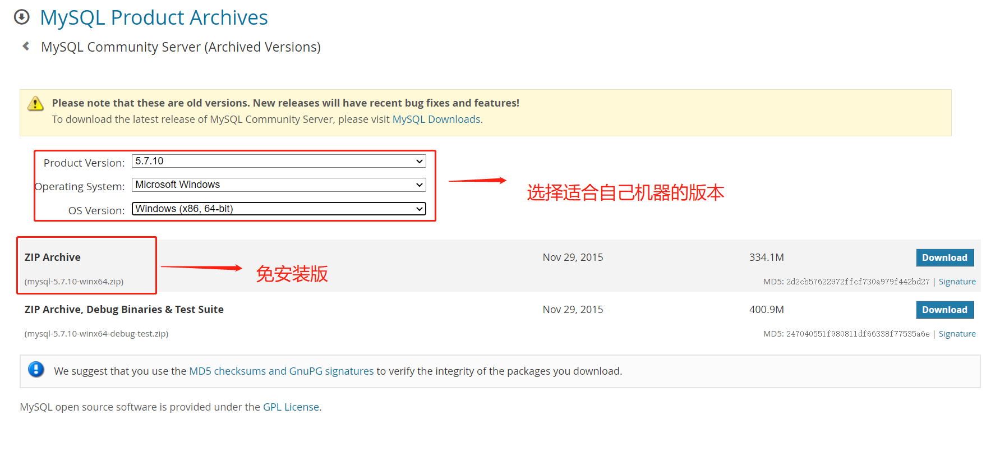Download the ZIP Archive 334.1M package
This screenshot has width=1000, height=451.
coord(944,257)
